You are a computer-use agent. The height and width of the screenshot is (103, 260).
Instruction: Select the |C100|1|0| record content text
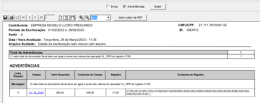tap(188, 93)
